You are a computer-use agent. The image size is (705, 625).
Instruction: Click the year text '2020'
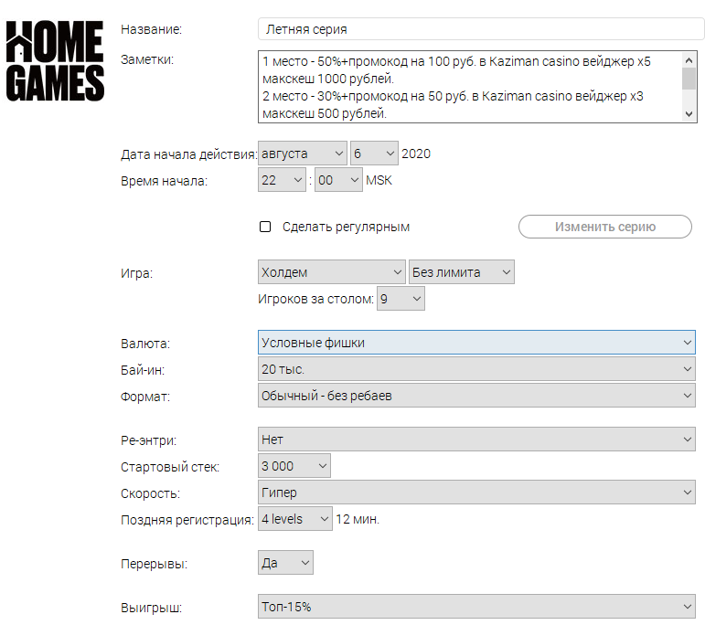pyautogui.click(x=416, y=154)
